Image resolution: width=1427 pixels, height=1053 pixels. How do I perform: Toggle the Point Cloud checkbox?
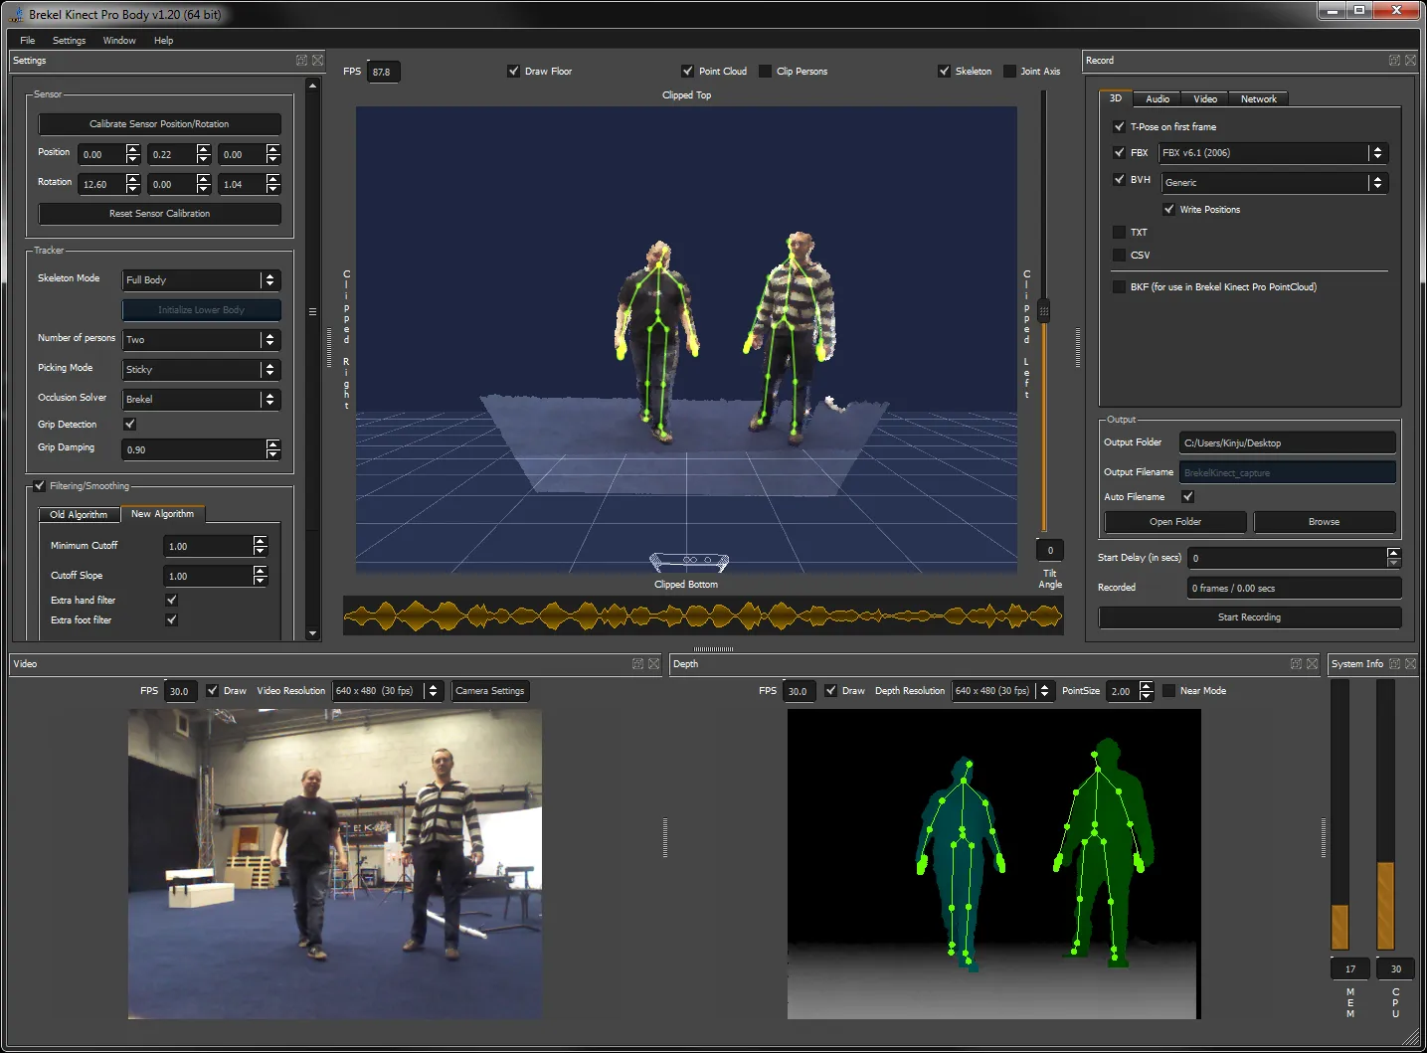[687, 71]
